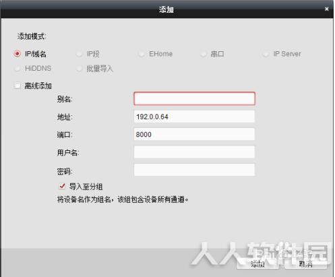Click the 添加 button at the bottom
Viewport: 335px width, 277px height.
coord(257,264)
